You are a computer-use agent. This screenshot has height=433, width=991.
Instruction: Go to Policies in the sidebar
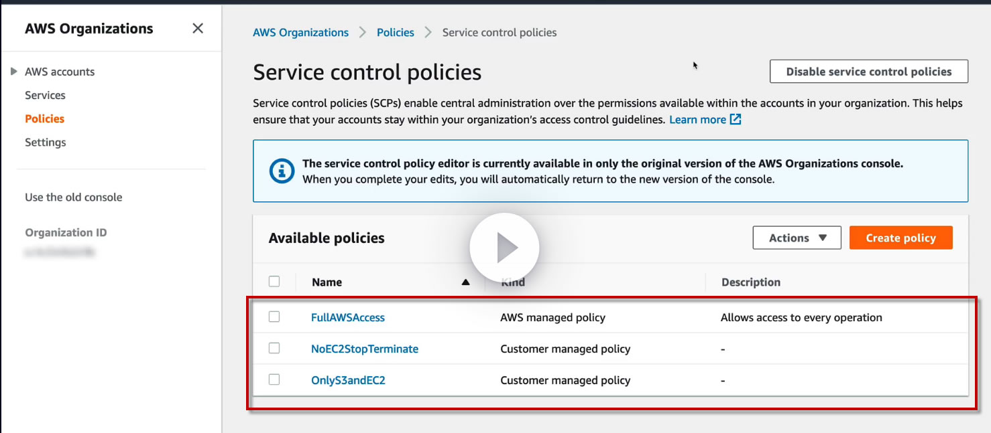coord(45,118)
